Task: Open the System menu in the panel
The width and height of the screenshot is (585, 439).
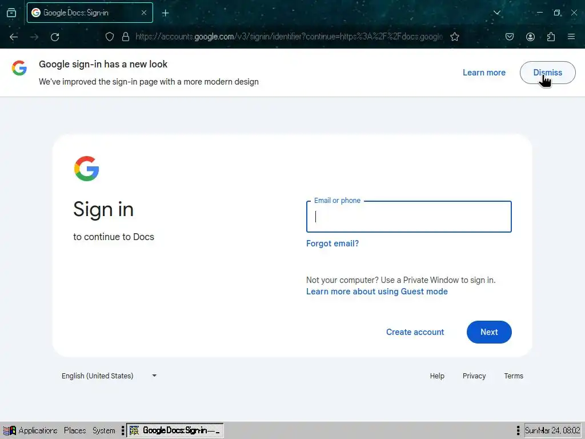Action: coord(104,430)
